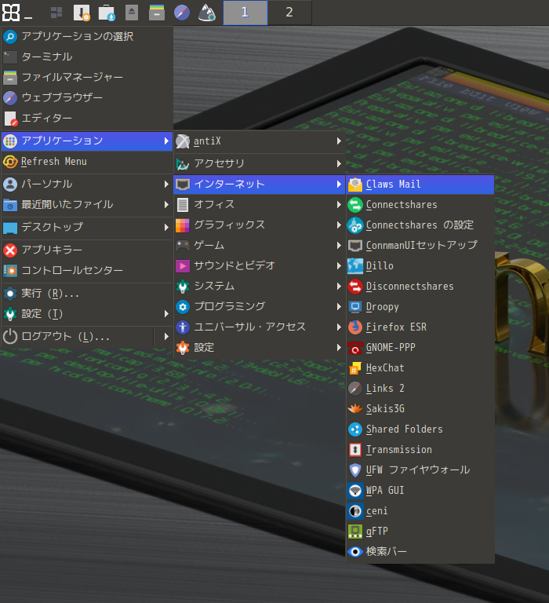Click the Sakis3G orange icon
This screenshot has height=603, width=549.
tap(355, 409)
